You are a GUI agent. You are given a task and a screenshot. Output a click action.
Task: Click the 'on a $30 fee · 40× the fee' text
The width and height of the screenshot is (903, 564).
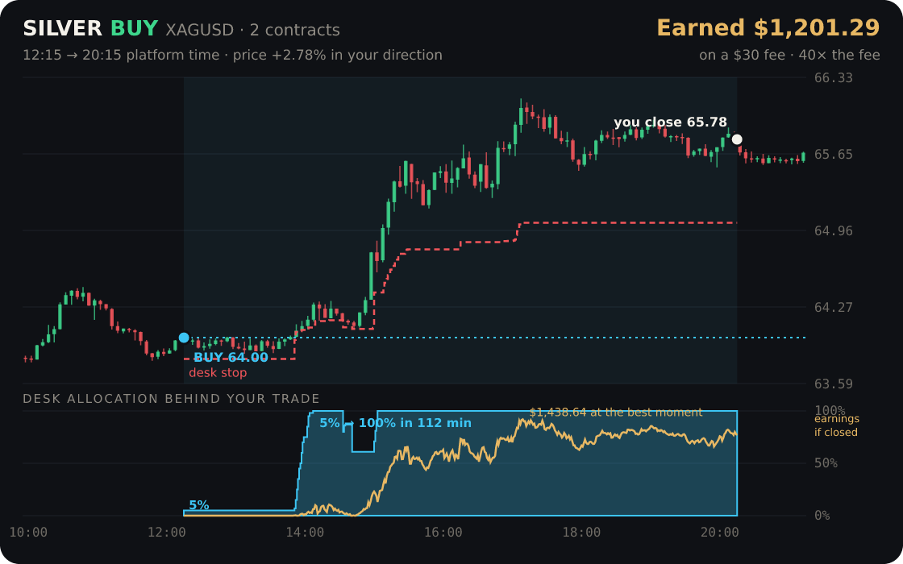[x=789, y=56]
